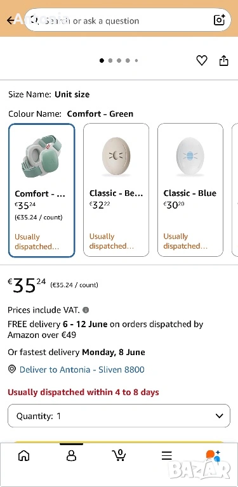Open the AI assistant chat icon
The width and height of the screenshot is (238, 487).
point(213,455)
